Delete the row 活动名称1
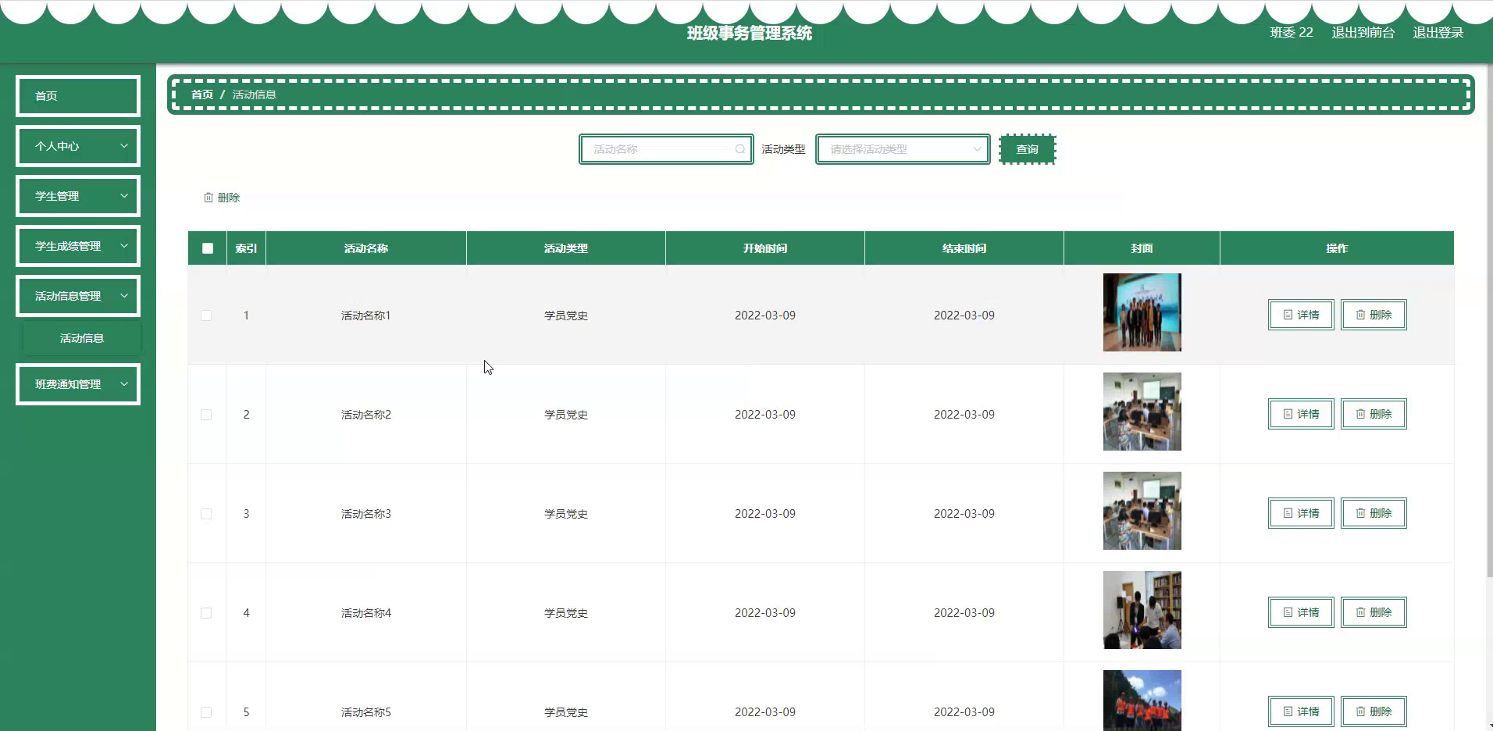The image size is (1493, 731). tap(1374, 315)
